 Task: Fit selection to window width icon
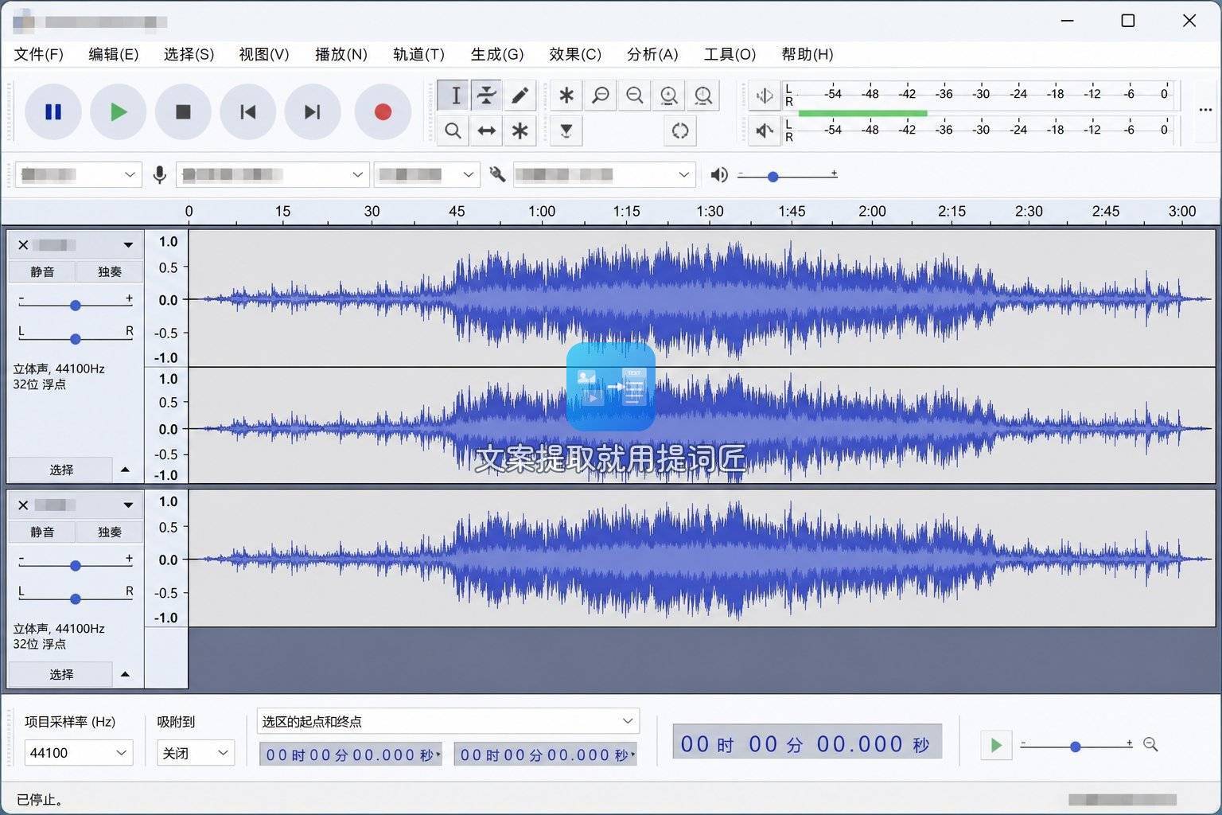pyautogui.click(x=669, y=96)
